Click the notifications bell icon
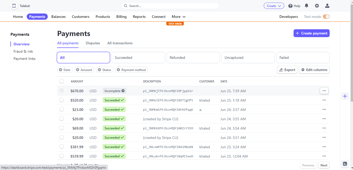Viewport: 353px width, 170px height. pos(307,6)
